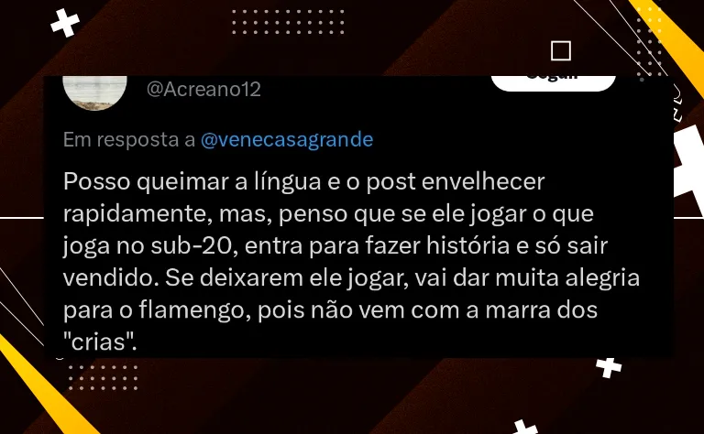This screenshot has width=704, height=434.
Task: Click the dotted pattern near the top-right yellow stripe
Action: click(649, 44)
